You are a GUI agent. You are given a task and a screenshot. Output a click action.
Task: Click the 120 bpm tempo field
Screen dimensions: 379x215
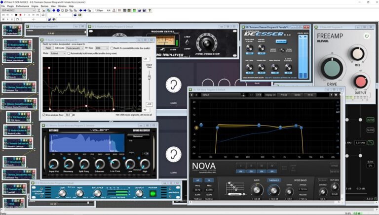[99, 10]
